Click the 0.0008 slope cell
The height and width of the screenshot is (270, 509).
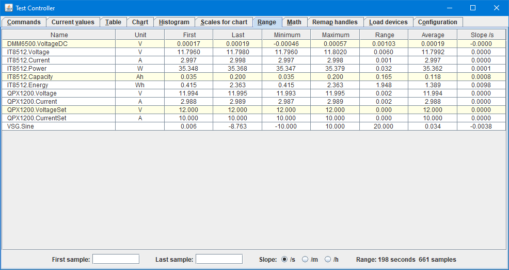pyautogui.click(x=482, y=77)
